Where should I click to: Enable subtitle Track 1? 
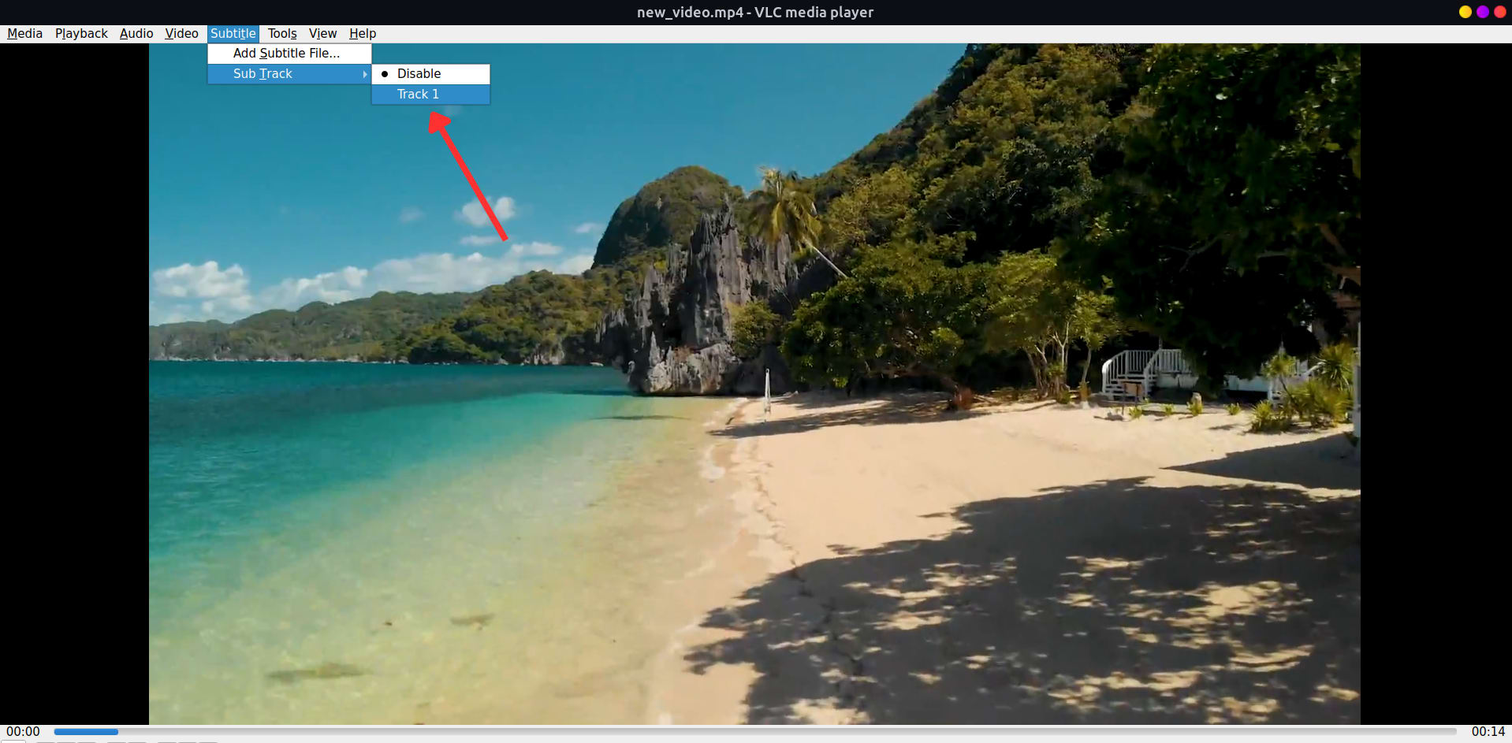click(418, 94)
